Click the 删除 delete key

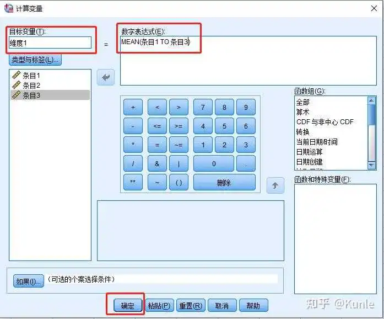pos(224,182)
